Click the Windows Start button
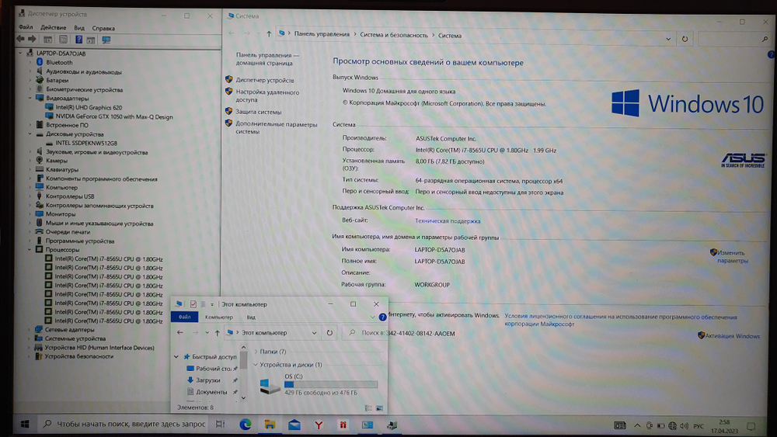Viewport: 777px width, 437px height. pos(25,424)
